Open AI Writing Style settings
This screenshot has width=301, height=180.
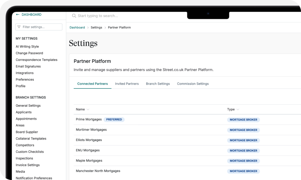[27, 46]
